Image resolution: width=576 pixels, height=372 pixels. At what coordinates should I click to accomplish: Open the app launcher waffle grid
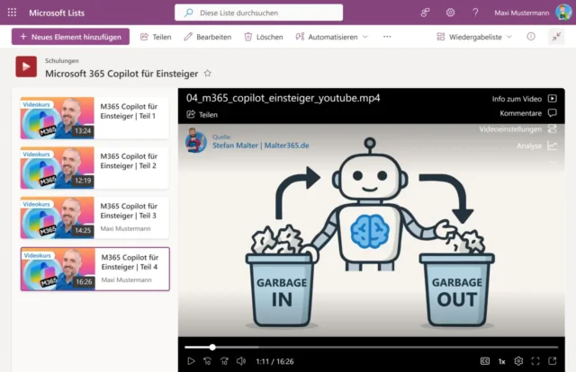tap(12, 13)
